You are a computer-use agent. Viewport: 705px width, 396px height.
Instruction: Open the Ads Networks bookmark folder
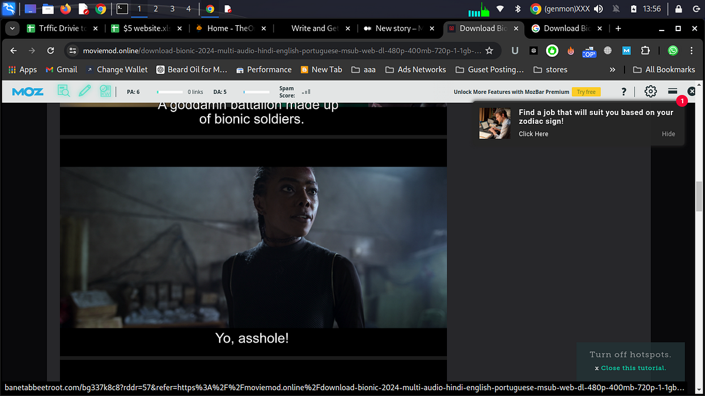416,69
